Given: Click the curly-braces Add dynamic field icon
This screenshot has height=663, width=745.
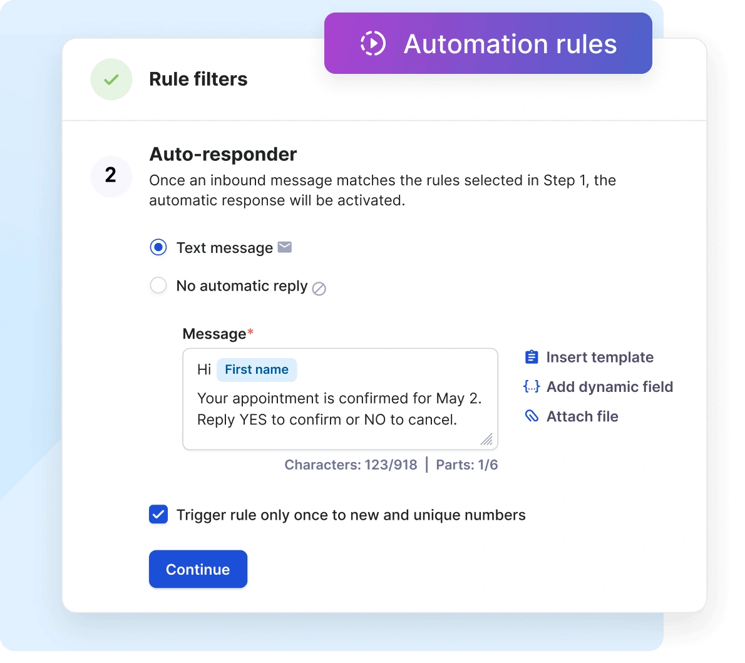Looking at the screenshot, I should pos(530,386).
